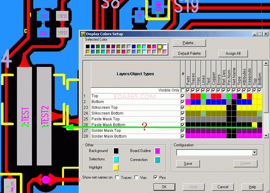This screenshot has width=270, height=193.
Task: Click the yellow Highlight color box
Action: 116,167
